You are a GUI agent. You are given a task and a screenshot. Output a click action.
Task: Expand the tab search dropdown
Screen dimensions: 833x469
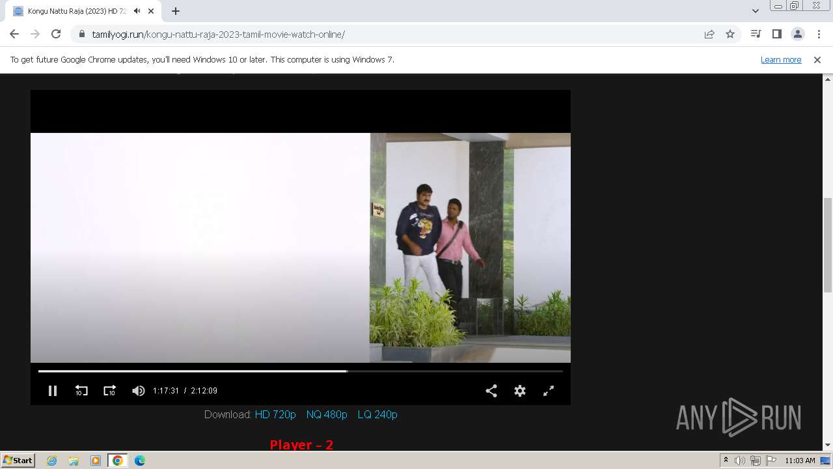[x=755, y=11]
